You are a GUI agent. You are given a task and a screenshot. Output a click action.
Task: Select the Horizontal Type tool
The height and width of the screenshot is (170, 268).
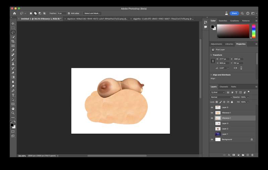[13, 95]
